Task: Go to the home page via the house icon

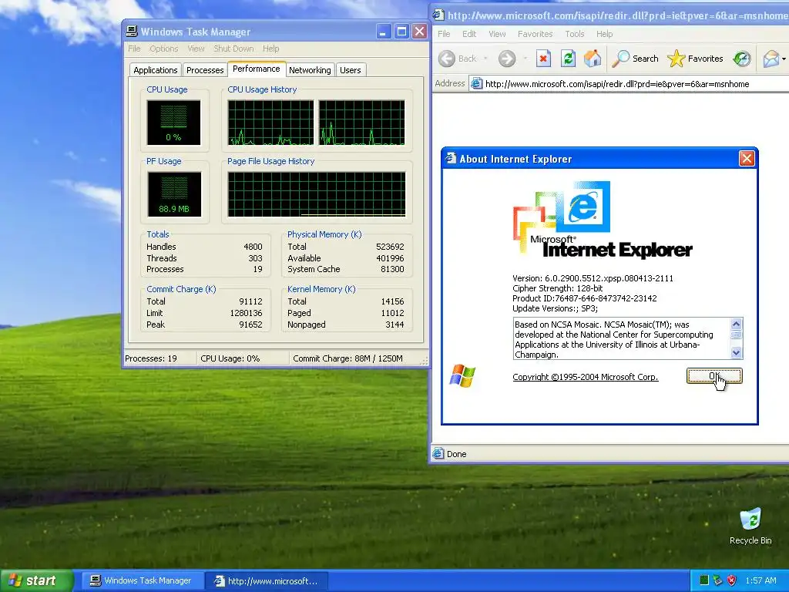Action: pos(593,59)
